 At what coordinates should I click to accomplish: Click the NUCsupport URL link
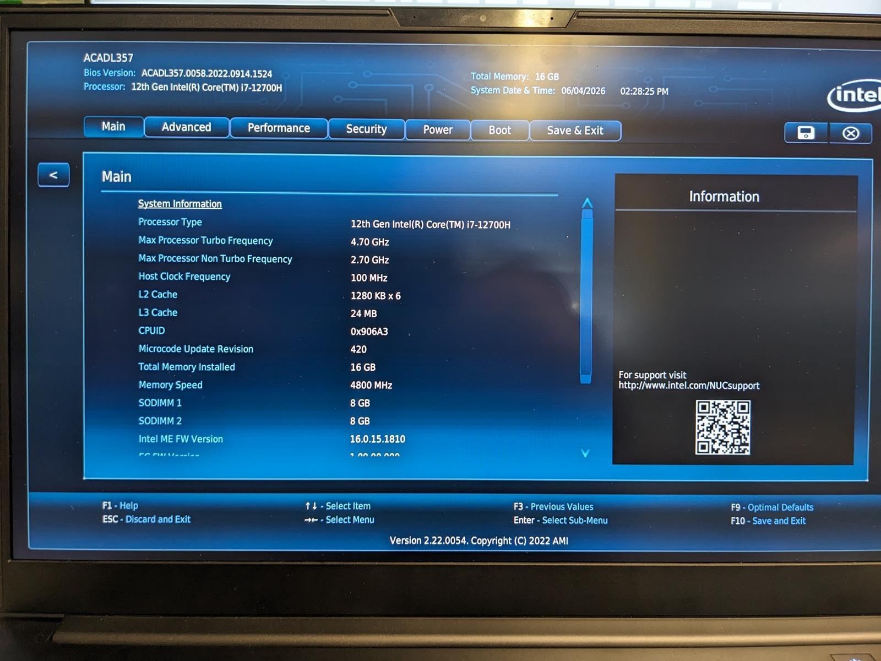pos(689,386)
